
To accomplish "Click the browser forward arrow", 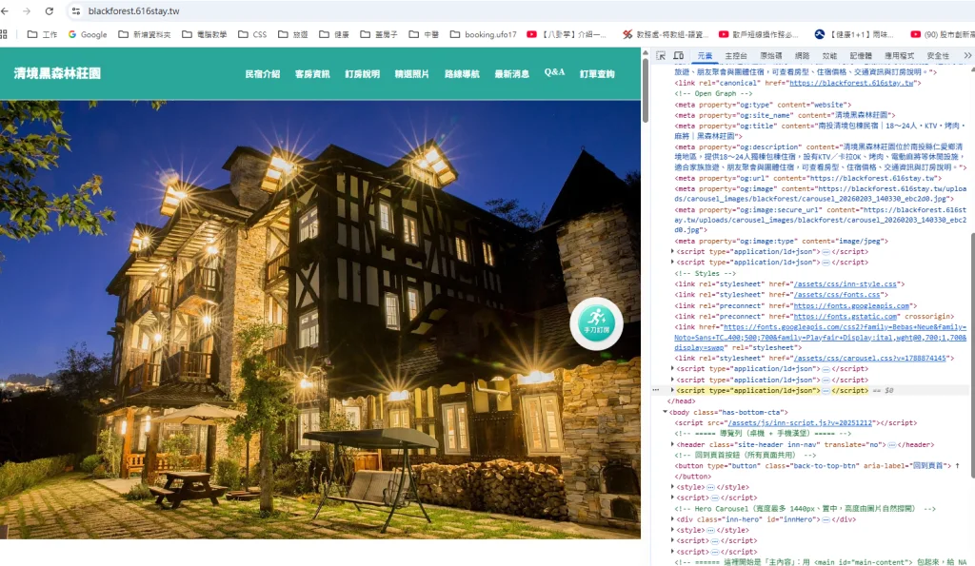I will pyautogui.click(x=27, y=11).
